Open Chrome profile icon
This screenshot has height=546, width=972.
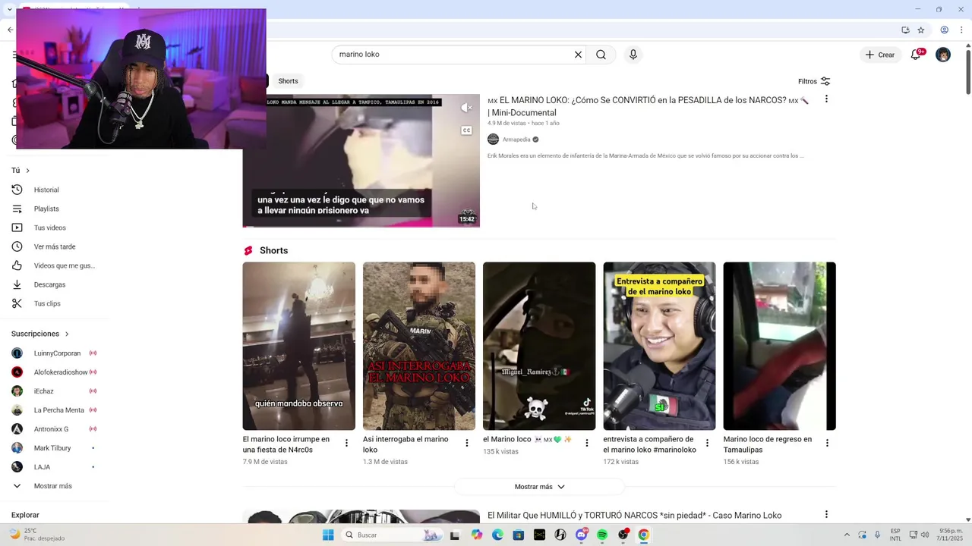945,30
